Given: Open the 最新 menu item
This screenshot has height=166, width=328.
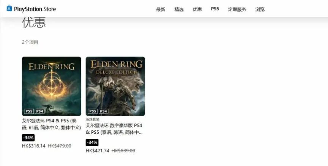Looking at the screenshot, I should click(x=161, y=9).
